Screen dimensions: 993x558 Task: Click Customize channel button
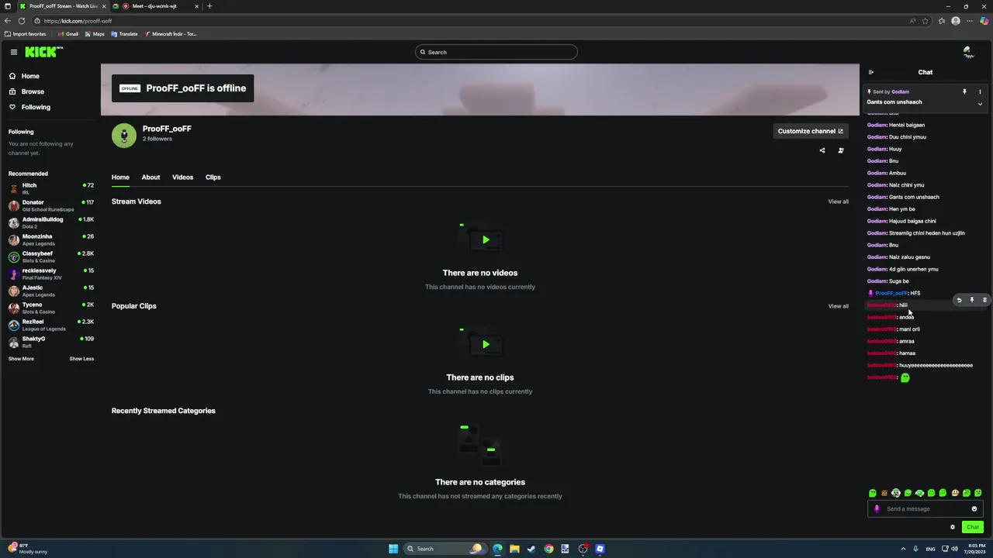(x=811, y=131)
